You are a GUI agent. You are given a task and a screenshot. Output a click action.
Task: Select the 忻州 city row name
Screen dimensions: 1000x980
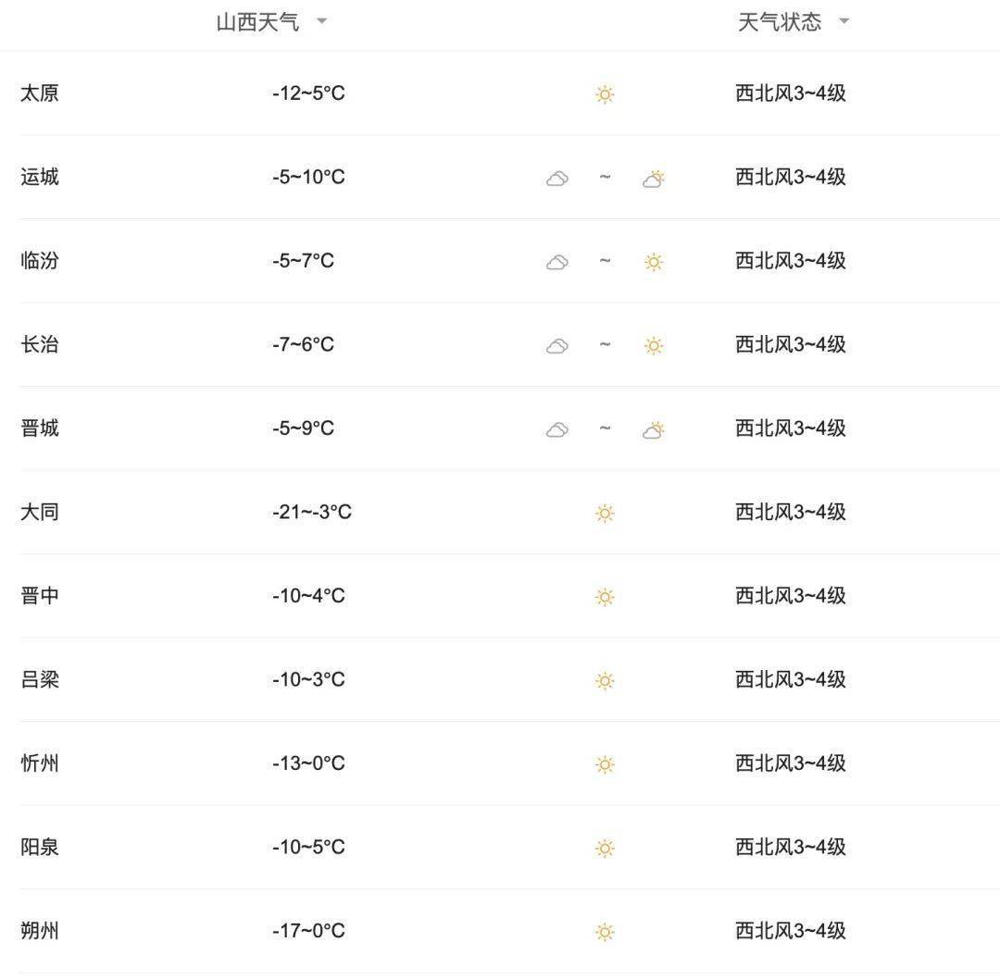[40, 763]
